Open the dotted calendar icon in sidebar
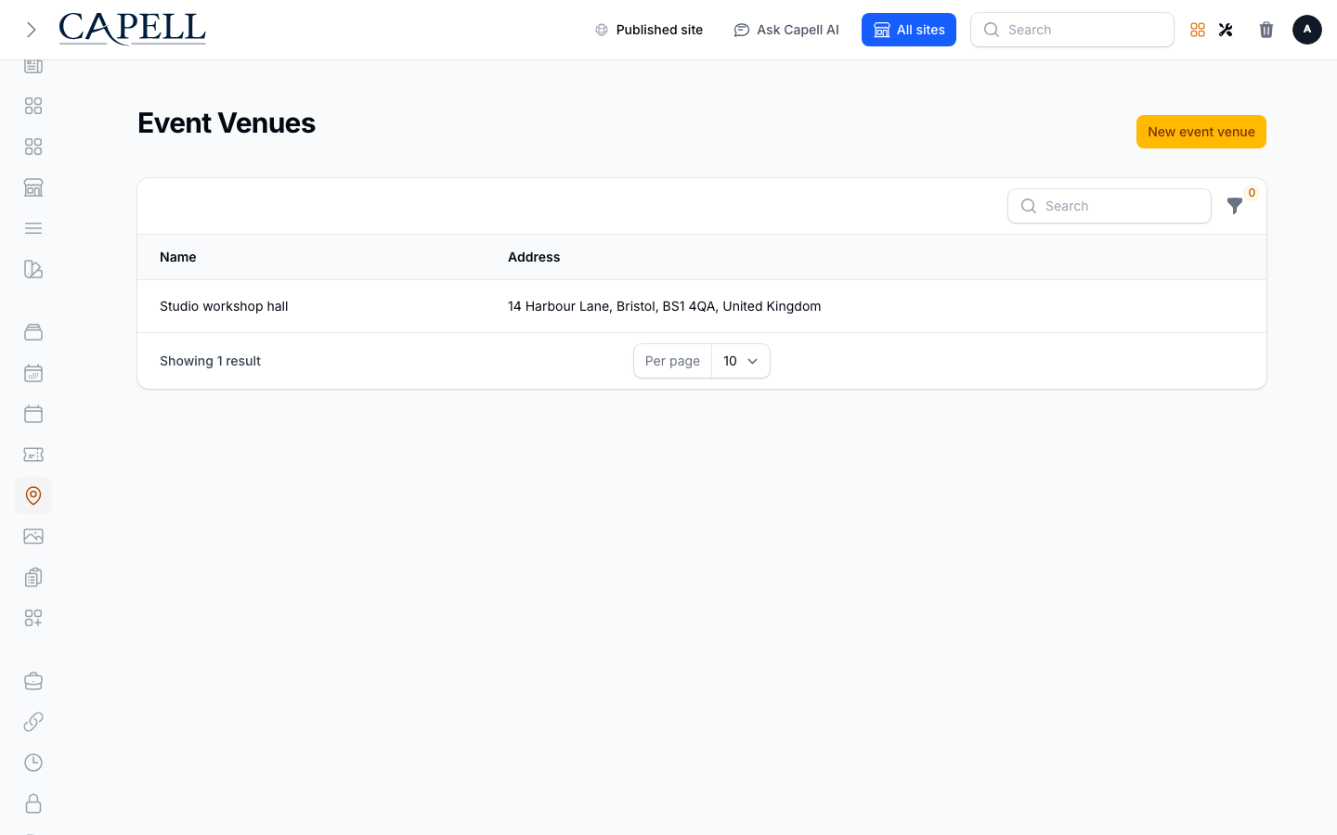This screenshot has width=1337, height=835. [x=33, y=373]
